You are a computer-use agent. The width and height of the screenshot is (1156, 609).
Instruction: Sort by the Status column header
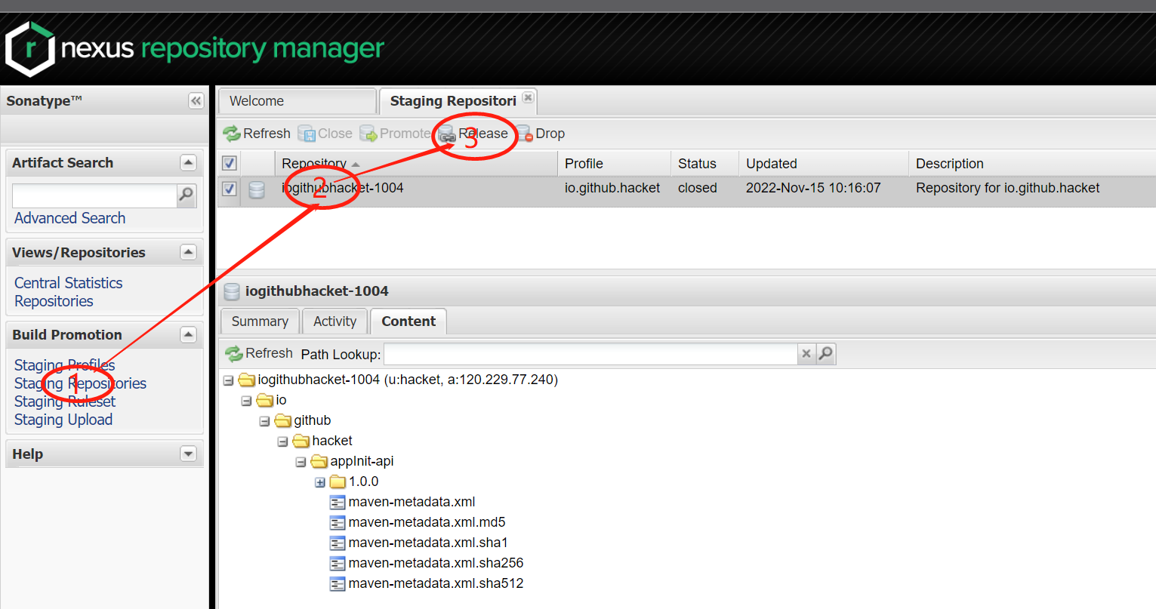click(704, 164)
